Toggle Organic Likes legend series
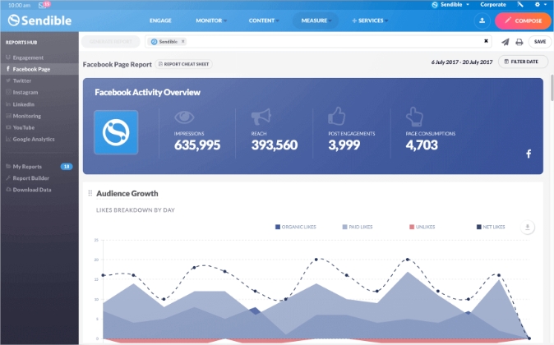Screen dimensions: 554x345 pyautogui.click(x=296, y=227)
